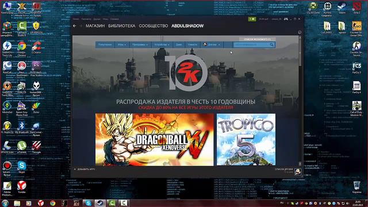Open Google Chrome desktop icon

[x=22, y=48]
